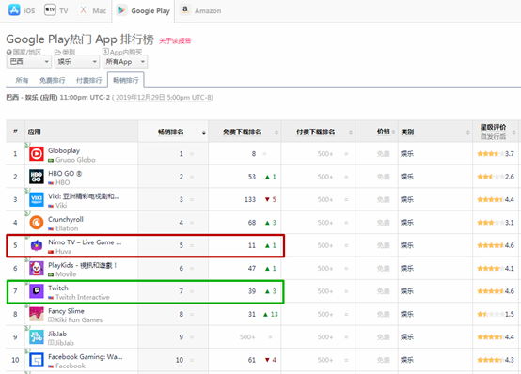521x374 pixels.
Task: Open the HBO GO ® app link
Action: pyautogui.click(x=65, y=174)
